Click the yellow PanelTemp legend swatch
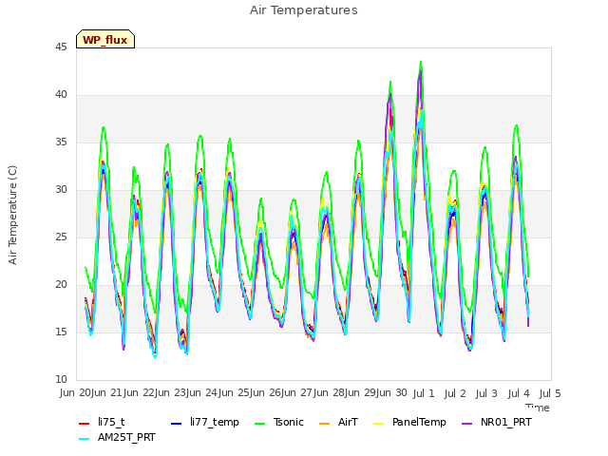Viewport: 608px width, 456px height. point(378,424)
